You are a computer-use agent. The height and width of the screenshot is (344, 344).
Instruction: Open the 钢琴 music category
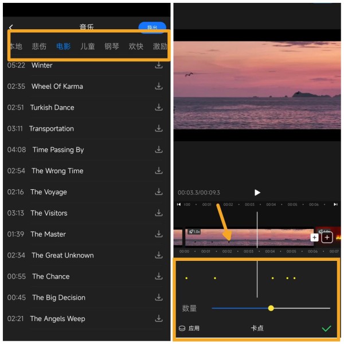click(x=112, y=46)
